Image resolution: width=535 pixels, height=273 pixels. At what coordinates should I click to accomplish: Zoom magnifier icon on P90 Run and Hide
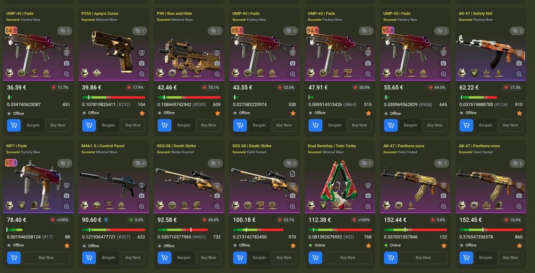pos(217,74)
